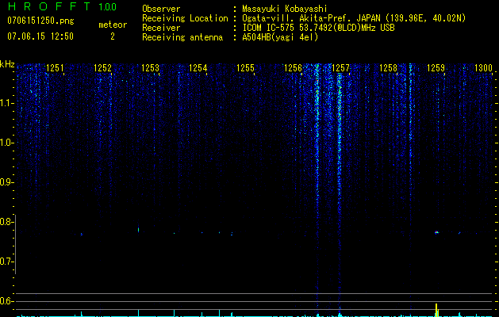Click the meteor label
Screen dimensions: 499x317
click(x=113, y=25)
